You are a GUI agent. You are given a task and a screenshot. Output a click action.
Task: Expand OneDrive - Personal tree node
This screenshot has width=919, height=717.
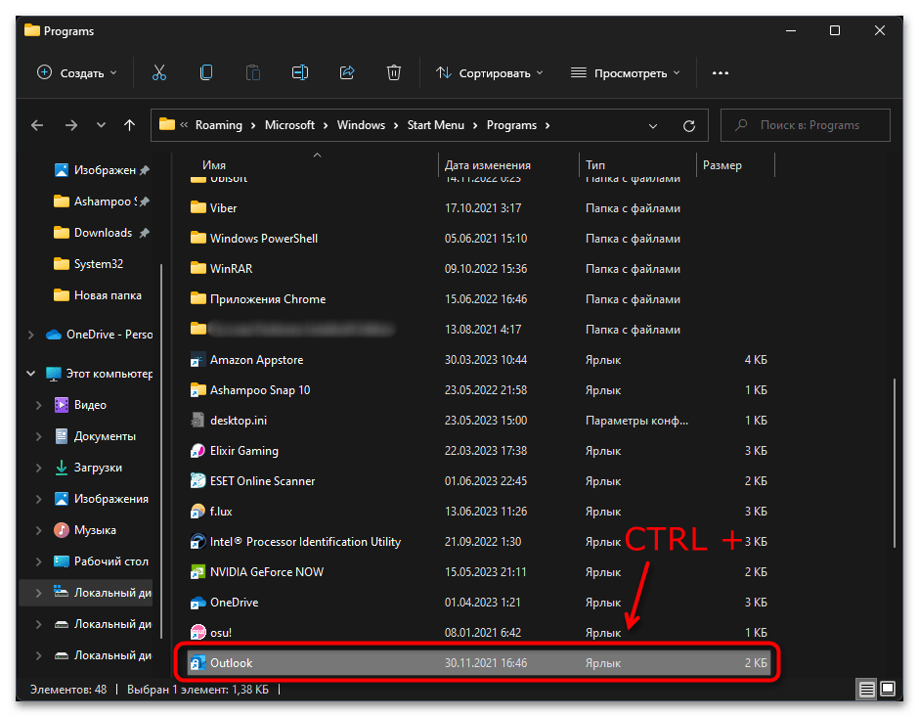coord(31,335)
